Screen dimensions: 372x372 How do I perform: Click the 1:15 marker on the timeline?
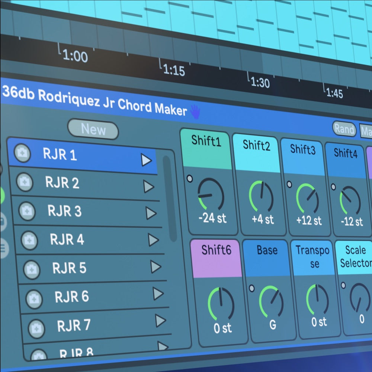[173, 70]
